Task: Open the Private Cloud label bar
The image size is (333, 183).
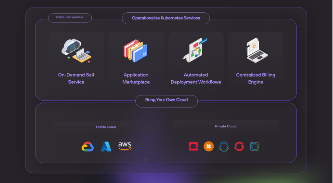Action: click(226, 126)
